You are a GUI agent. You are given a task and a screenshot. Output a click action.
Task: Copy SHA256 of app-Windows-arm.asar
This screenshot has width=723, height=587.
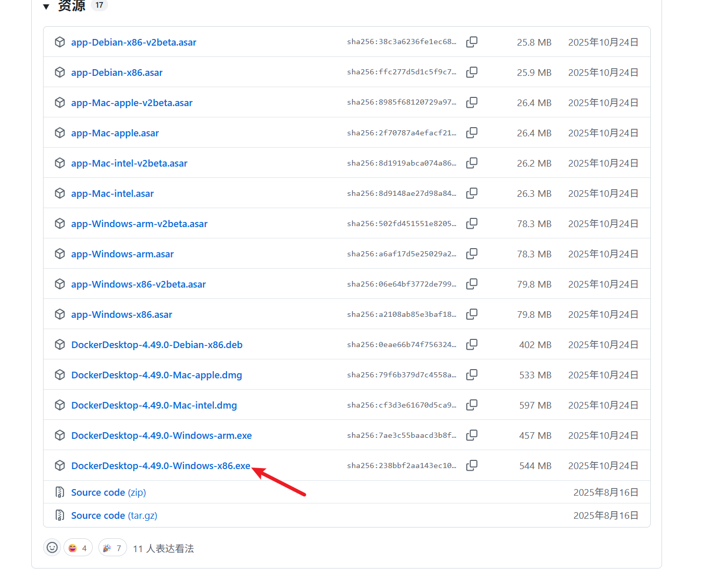pyautogui.click(x=472, y=254)
